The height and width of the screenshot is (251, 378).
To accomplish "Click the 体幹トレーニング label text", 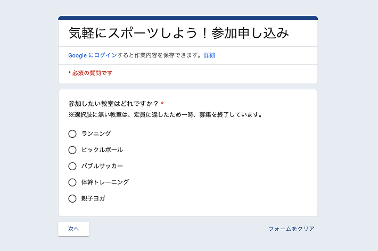I will [x=105, y=182].
